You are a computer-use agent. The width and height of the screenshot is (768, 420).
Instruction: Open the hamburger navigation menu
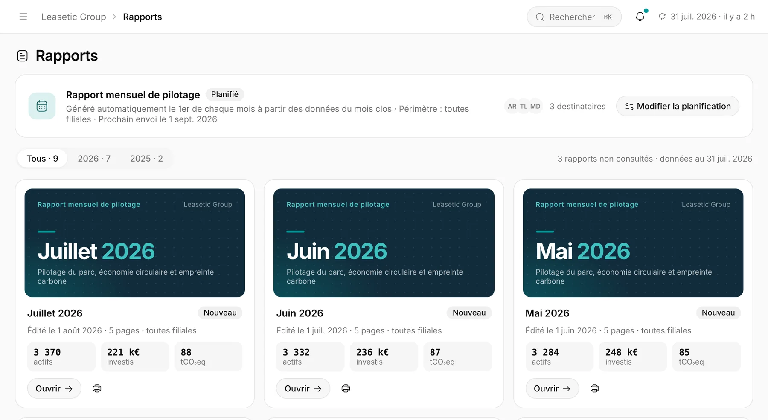(23, 17)
